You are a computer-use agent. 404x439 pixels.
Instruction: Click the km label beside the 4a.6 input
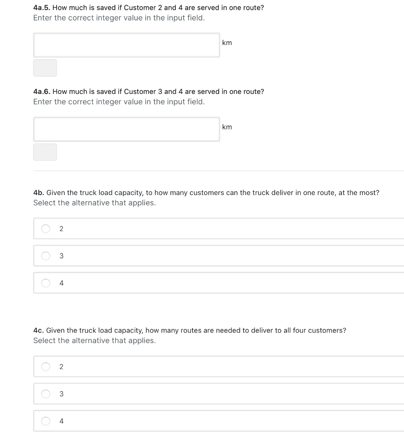[227, 127]
